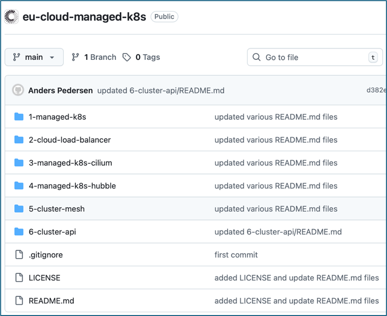Click the file icon beside LICENSE
Screen dimensions: 387x316
click(x=19, y=277)
